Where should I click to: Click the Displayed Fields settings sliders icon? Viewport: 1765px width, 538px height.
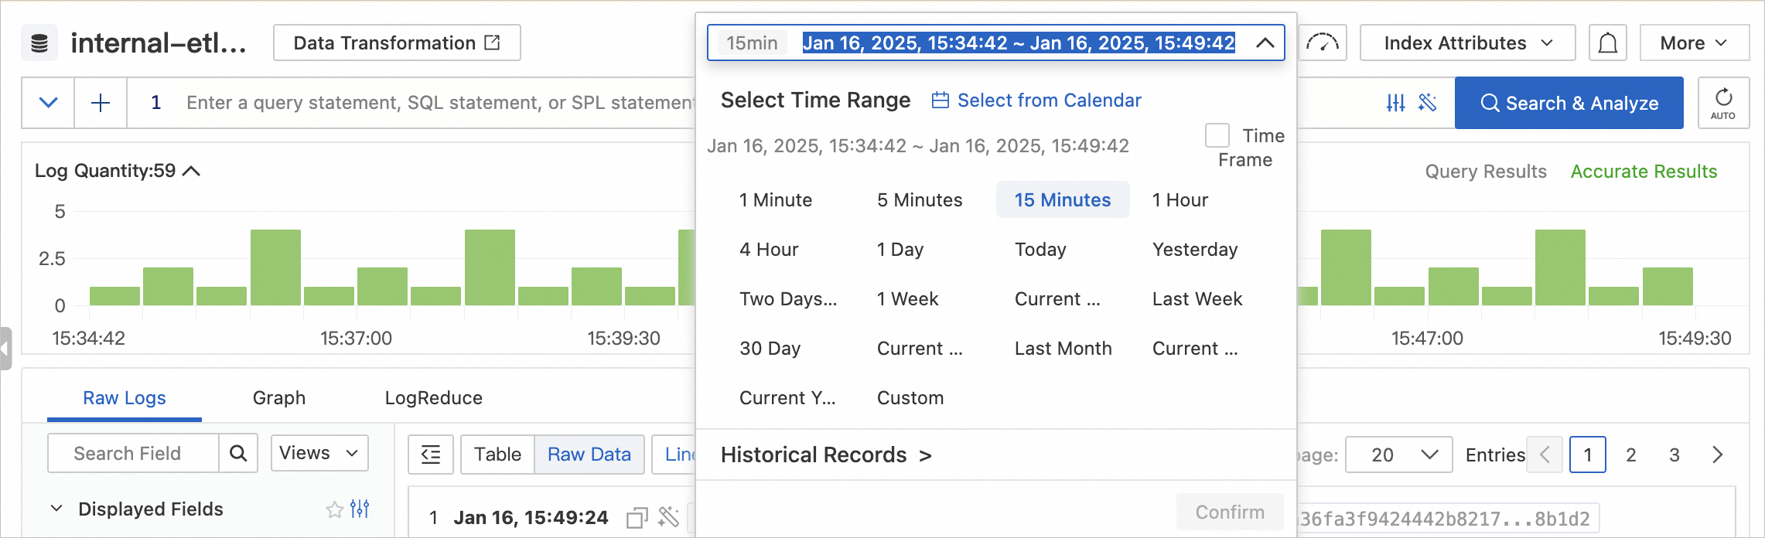[x=360, y=509]
